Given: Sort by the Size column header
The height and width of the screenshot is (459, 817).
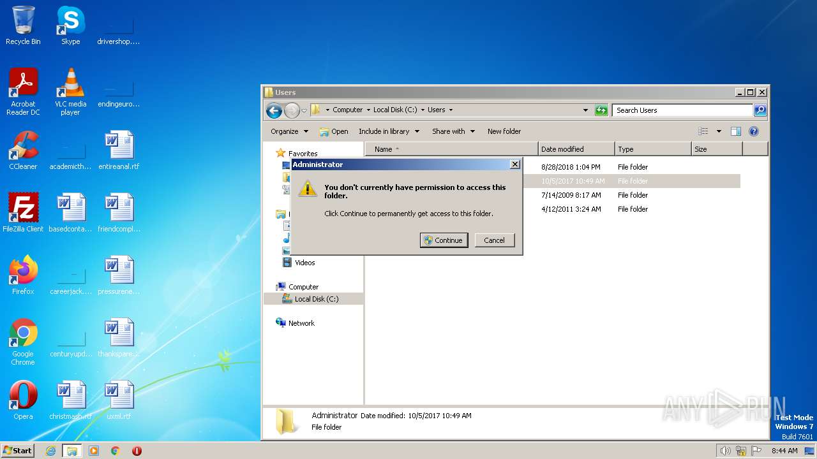Looking at the screenshot, I should click(x=717, y=149).
